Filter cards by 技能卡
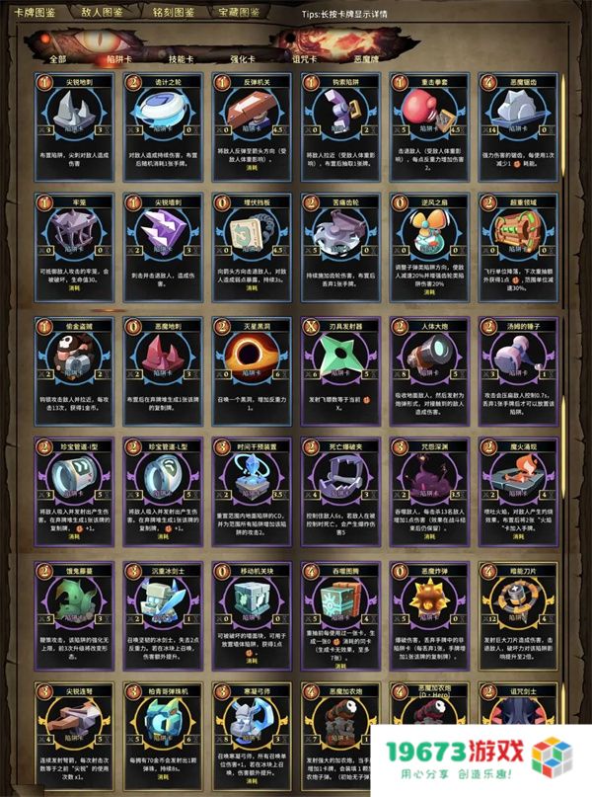The image size is (592, 797). [182, 59]
